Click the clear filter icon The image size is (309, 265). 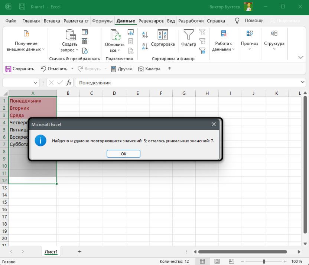tap(202, 32)
